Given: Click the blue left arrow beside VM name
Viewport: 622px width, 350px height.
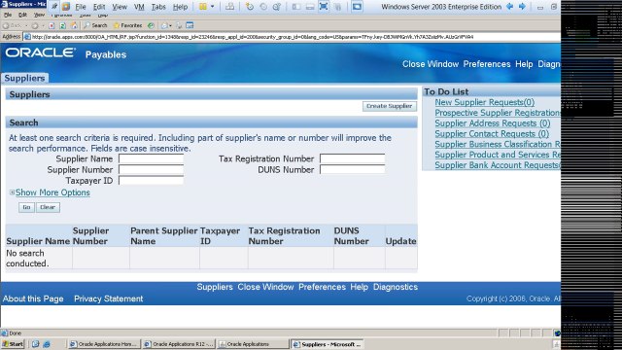Looking at the screenshot, I should click(x=509, y=7).
